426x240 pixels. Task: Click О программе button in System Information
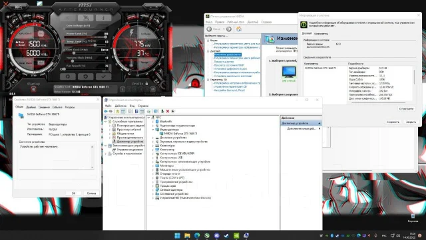pyautogui.click(x=407, y=108)
